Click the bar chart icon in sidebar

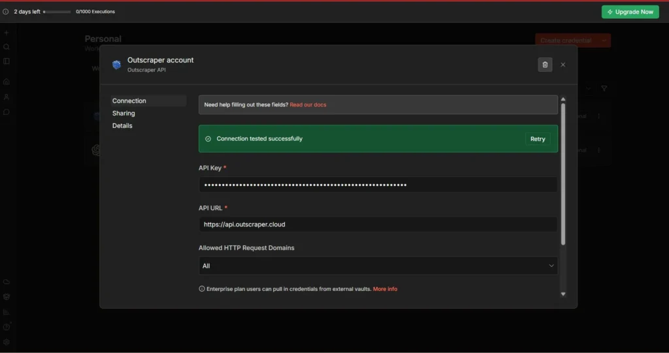pyautogui.click(x=7, y=312)
